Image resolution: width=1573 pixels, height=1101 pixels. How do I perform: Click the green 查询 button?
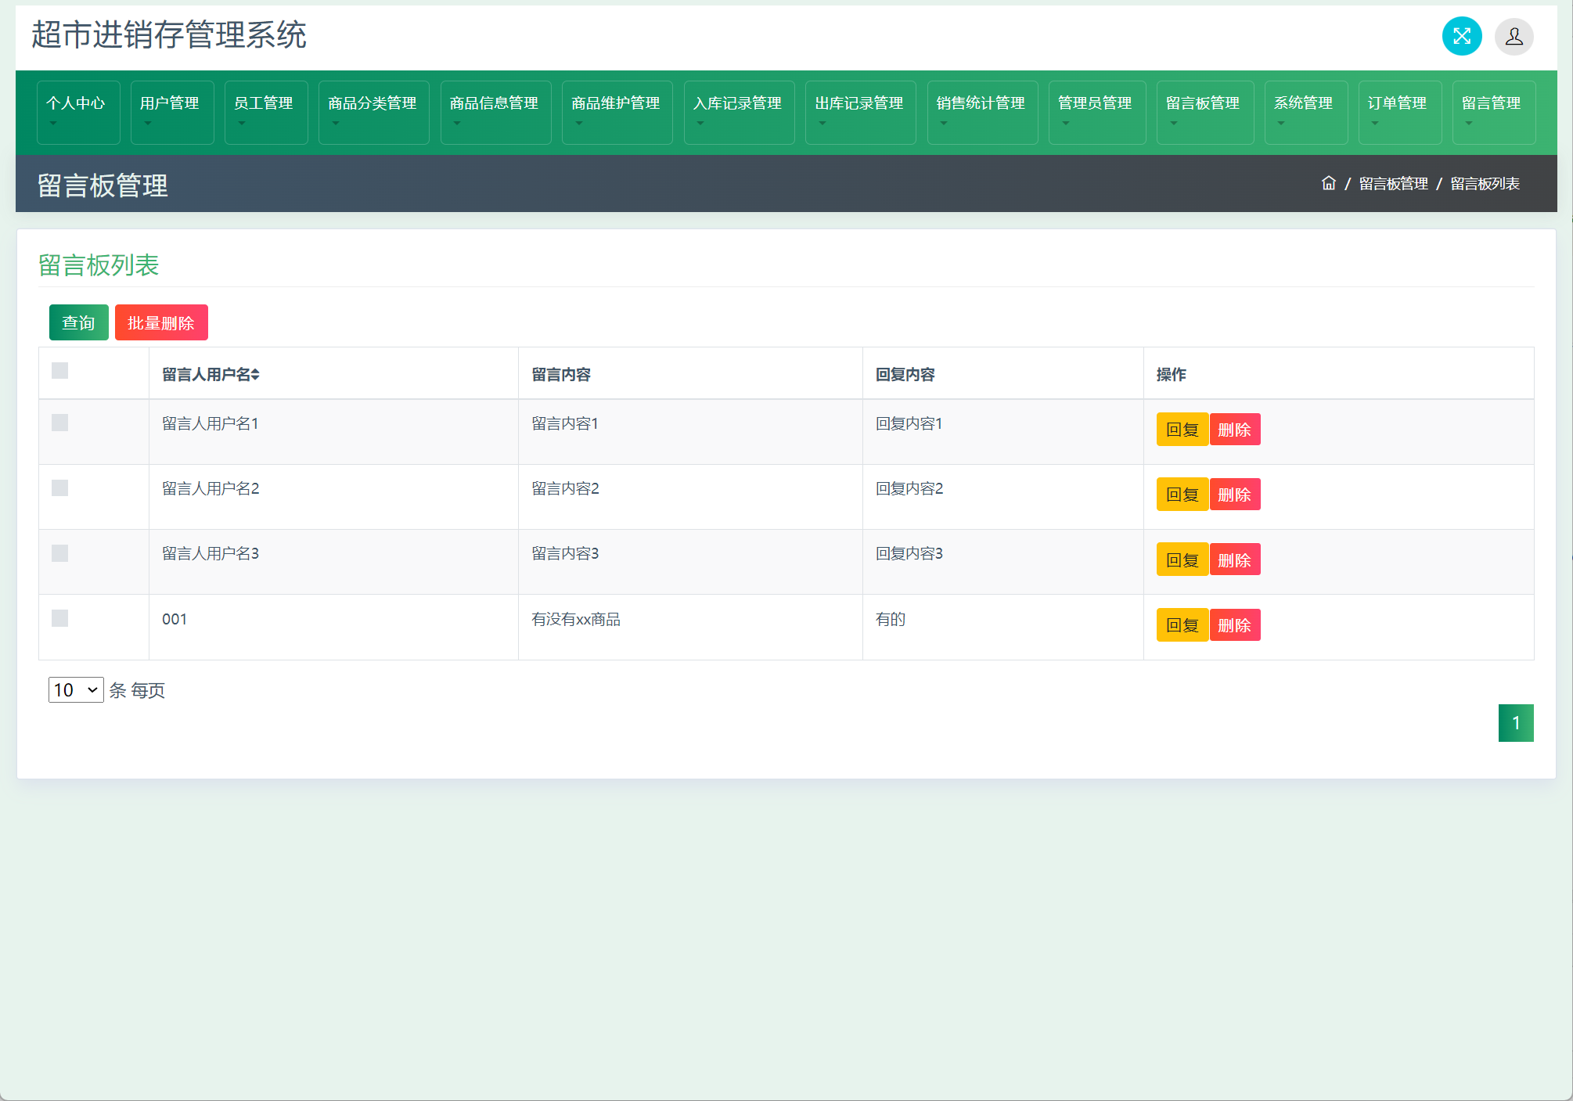coord(78,322)
